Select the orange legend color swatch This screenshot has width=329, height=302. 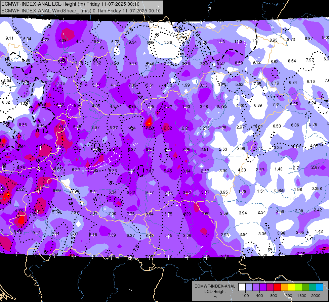coord(284,287)
